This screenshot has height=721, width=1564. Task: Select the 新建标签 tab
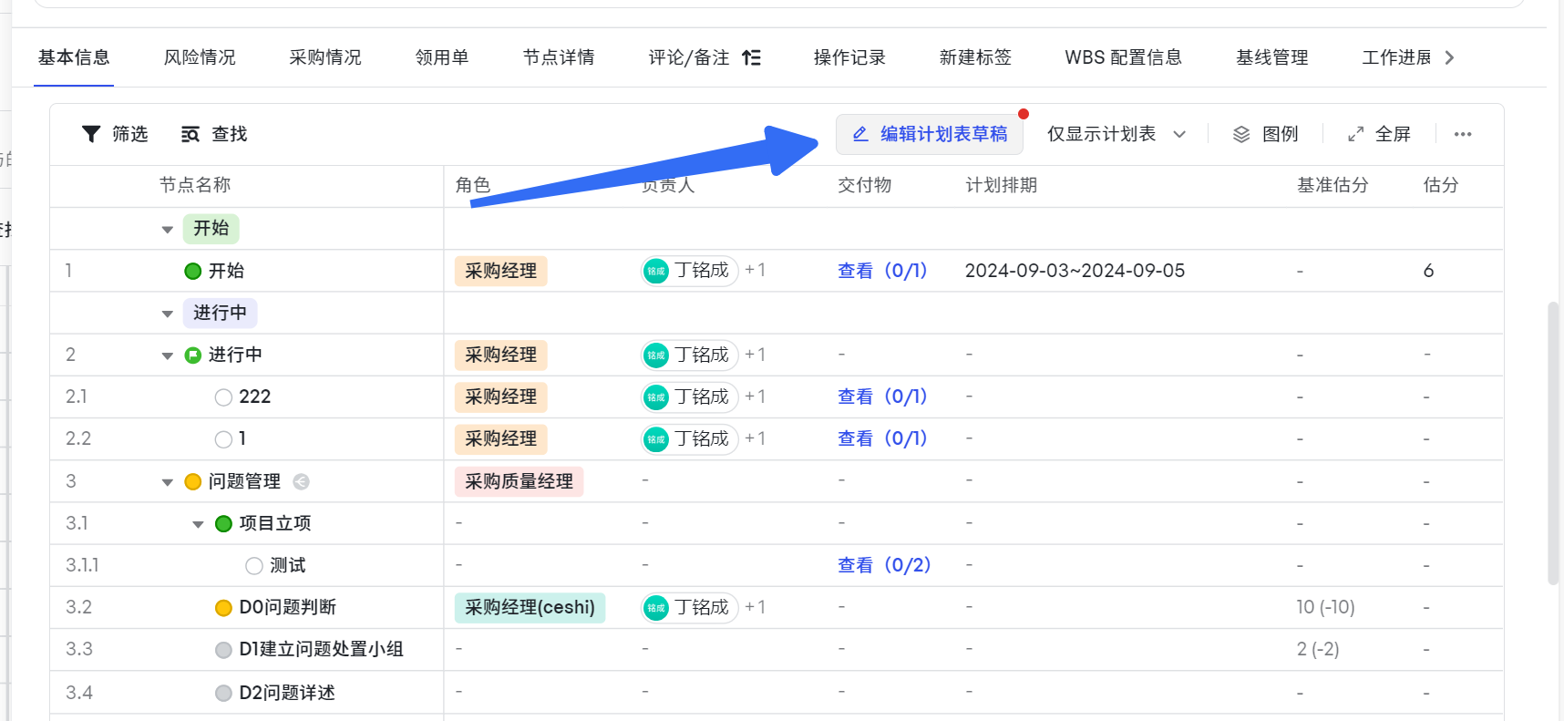click(x=975, y=57)
